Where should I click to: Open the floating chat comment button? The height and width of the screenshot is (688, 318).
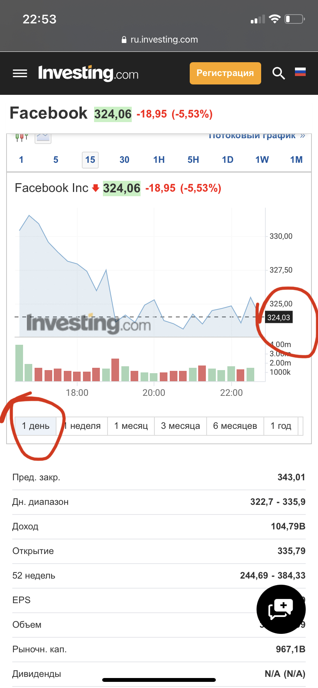tap(281, 609)
